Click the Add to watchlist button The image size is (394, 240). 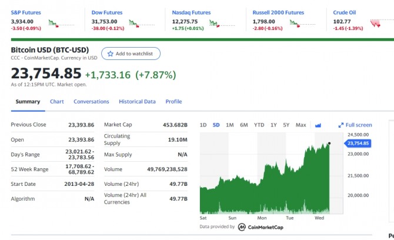[131, 54]
